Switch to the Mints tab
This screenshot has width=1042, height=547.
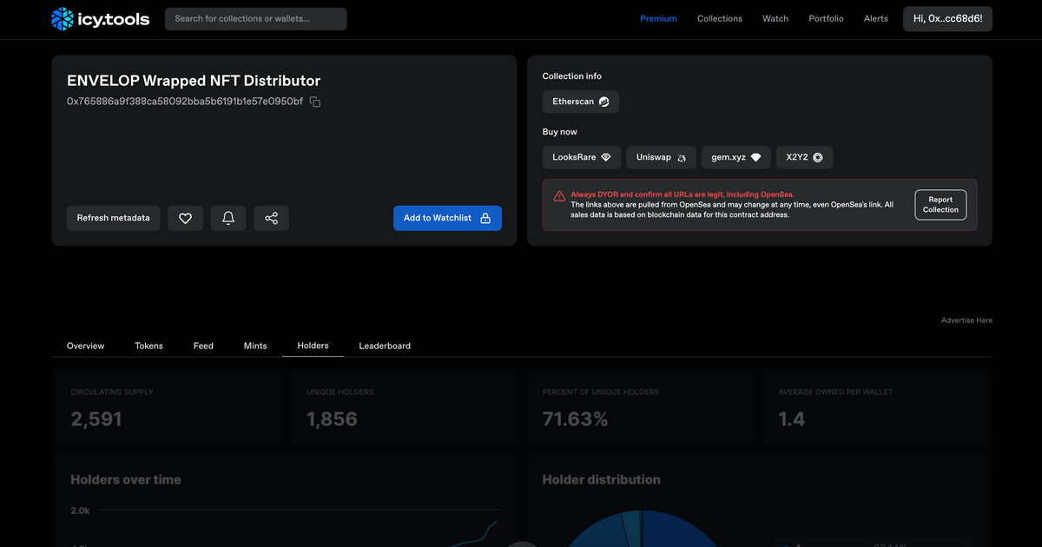click(255, 346)
